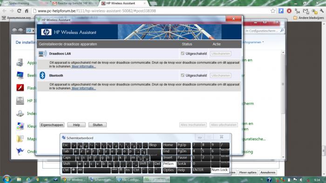Click the HP logo in banner

(46, 32)
